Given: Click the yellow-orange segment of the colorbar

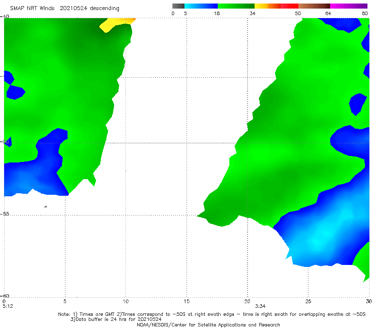Looking at the screenshot, I should (268, 6).
